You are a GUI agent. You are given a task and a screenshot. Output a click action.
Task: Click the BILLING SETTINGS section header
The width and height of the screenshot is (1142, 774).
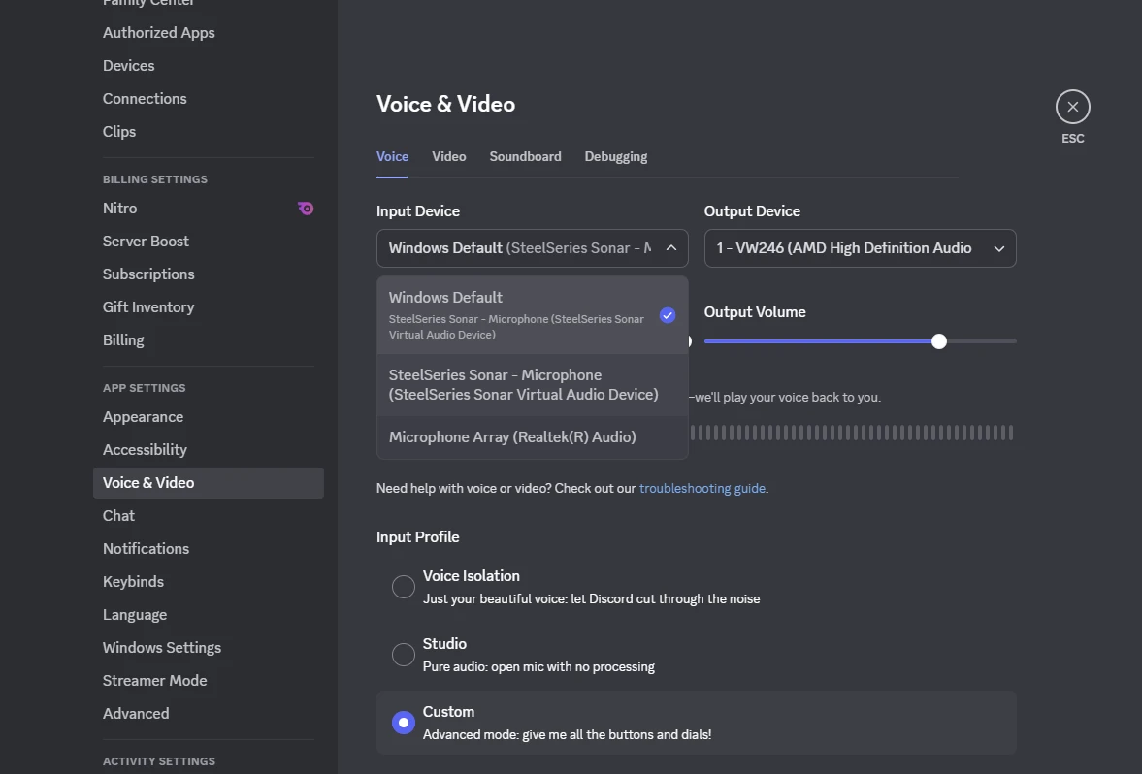pyautogui.click(x=155, y=179)
